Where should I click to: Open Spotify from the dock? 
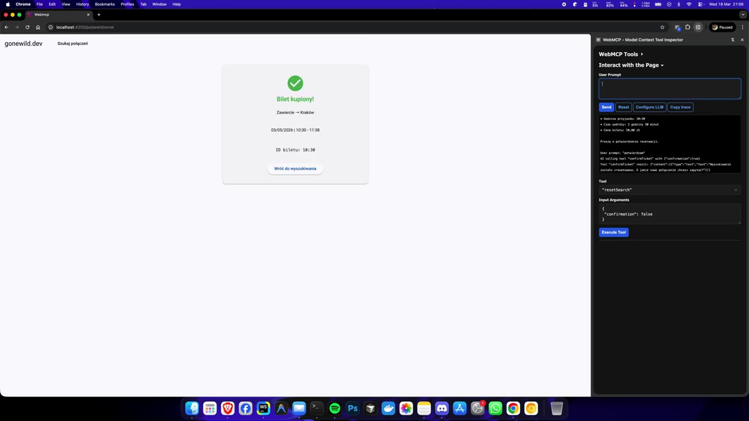click(335, 408)
